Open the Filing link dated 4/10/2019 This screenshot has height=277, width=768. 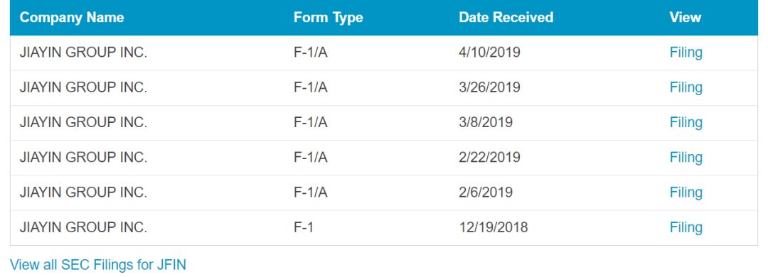686,53
